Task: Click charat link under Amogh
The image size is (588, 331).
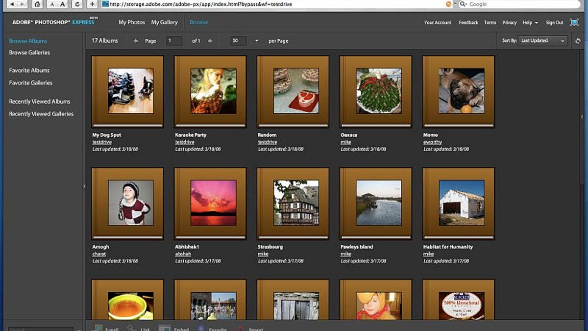Action: point(99,254)
